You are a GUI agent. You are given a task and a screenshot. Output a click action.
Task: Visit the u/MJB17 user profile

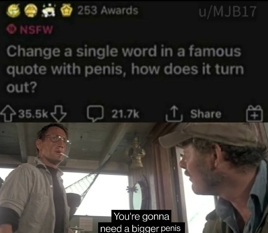point(227,12)
